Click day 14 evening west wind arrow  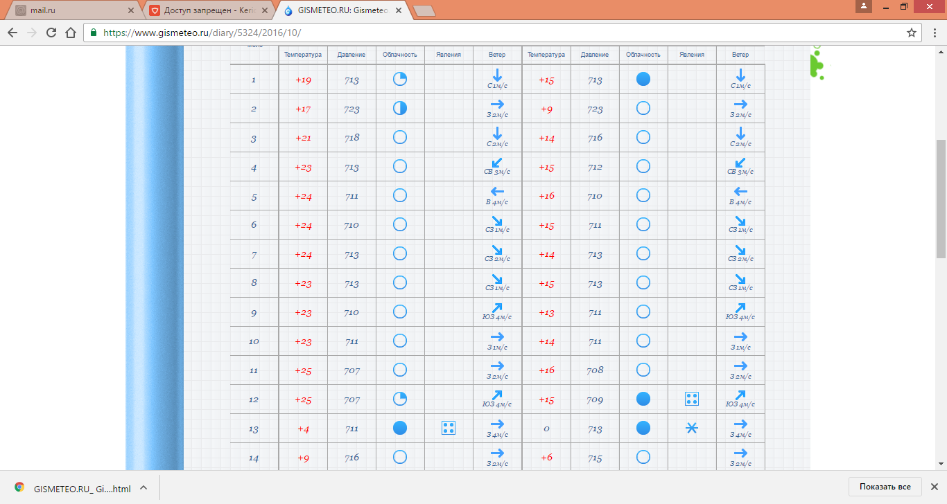[740, 453]
